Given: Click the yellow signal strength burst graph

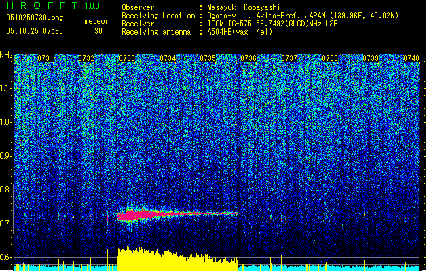Looking at the screenshot, I should [x=178, y=258].
